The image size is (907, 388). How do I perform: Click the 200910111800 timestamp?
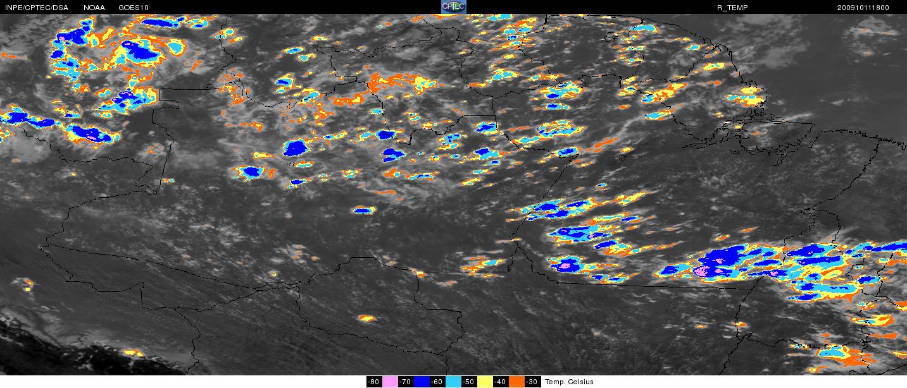[863, 8]
